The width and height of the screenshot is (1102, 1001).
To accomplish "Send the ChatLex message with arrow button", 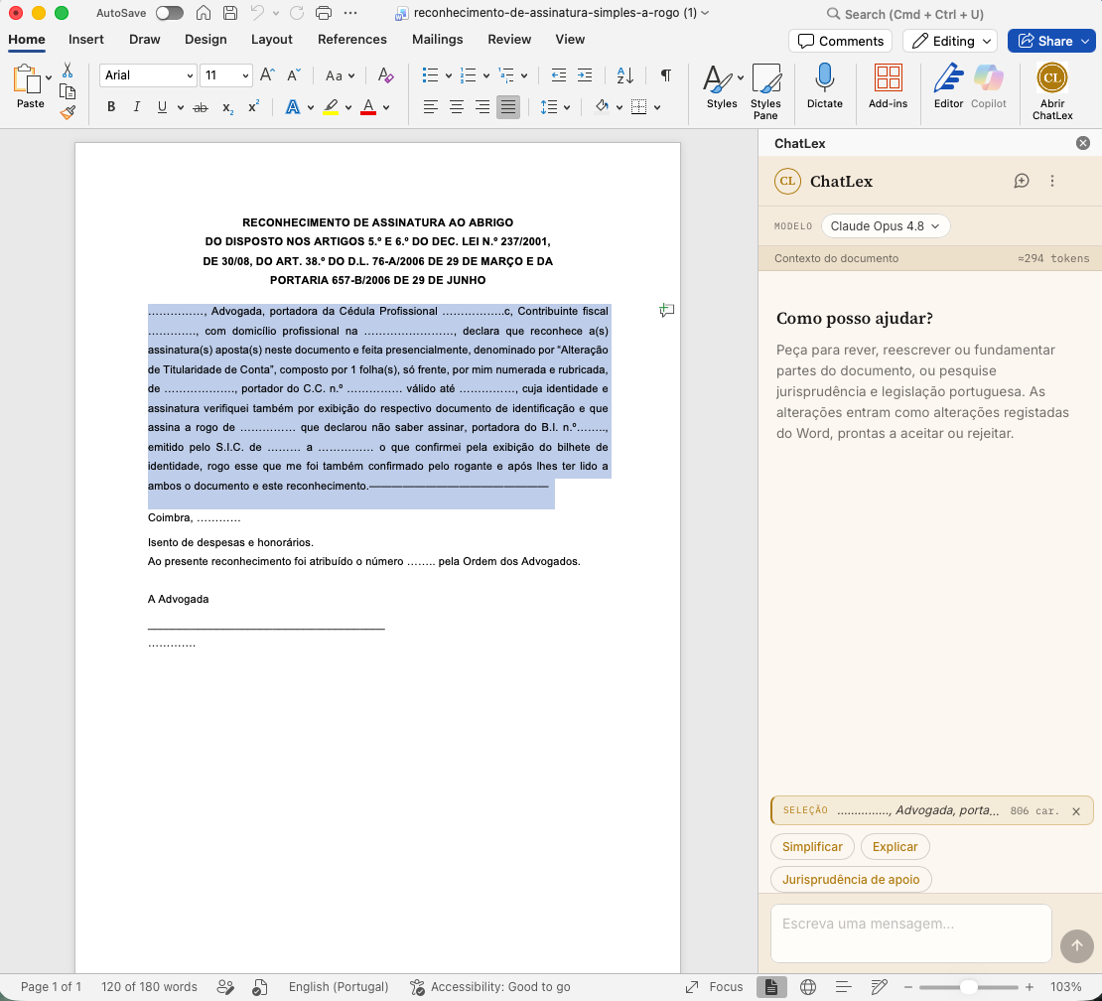I will pyautogui.click(x=1076, y=945).
